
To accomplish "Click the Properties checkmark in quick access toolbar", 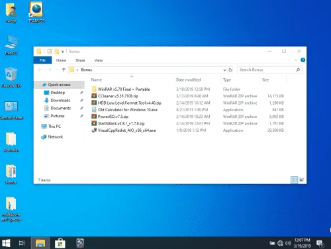I will pyautogui.click(x=50, y=52).
